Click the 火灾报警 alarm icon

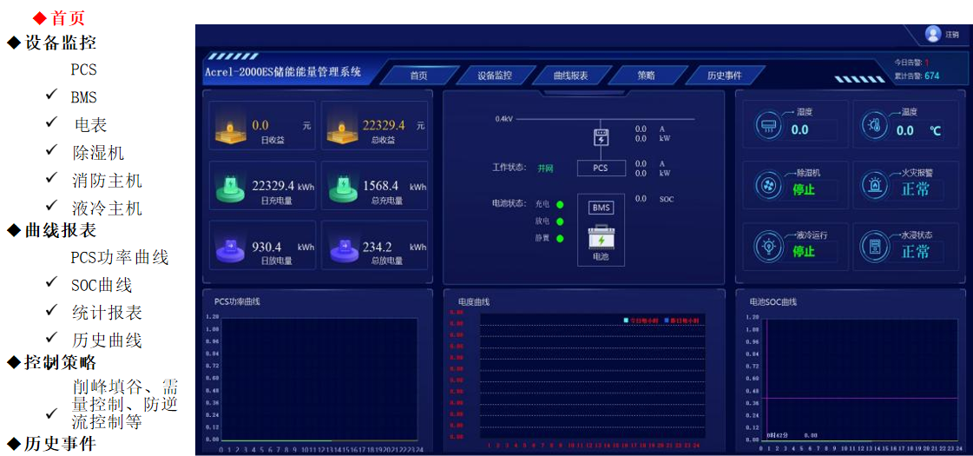[x=874, y=185]
